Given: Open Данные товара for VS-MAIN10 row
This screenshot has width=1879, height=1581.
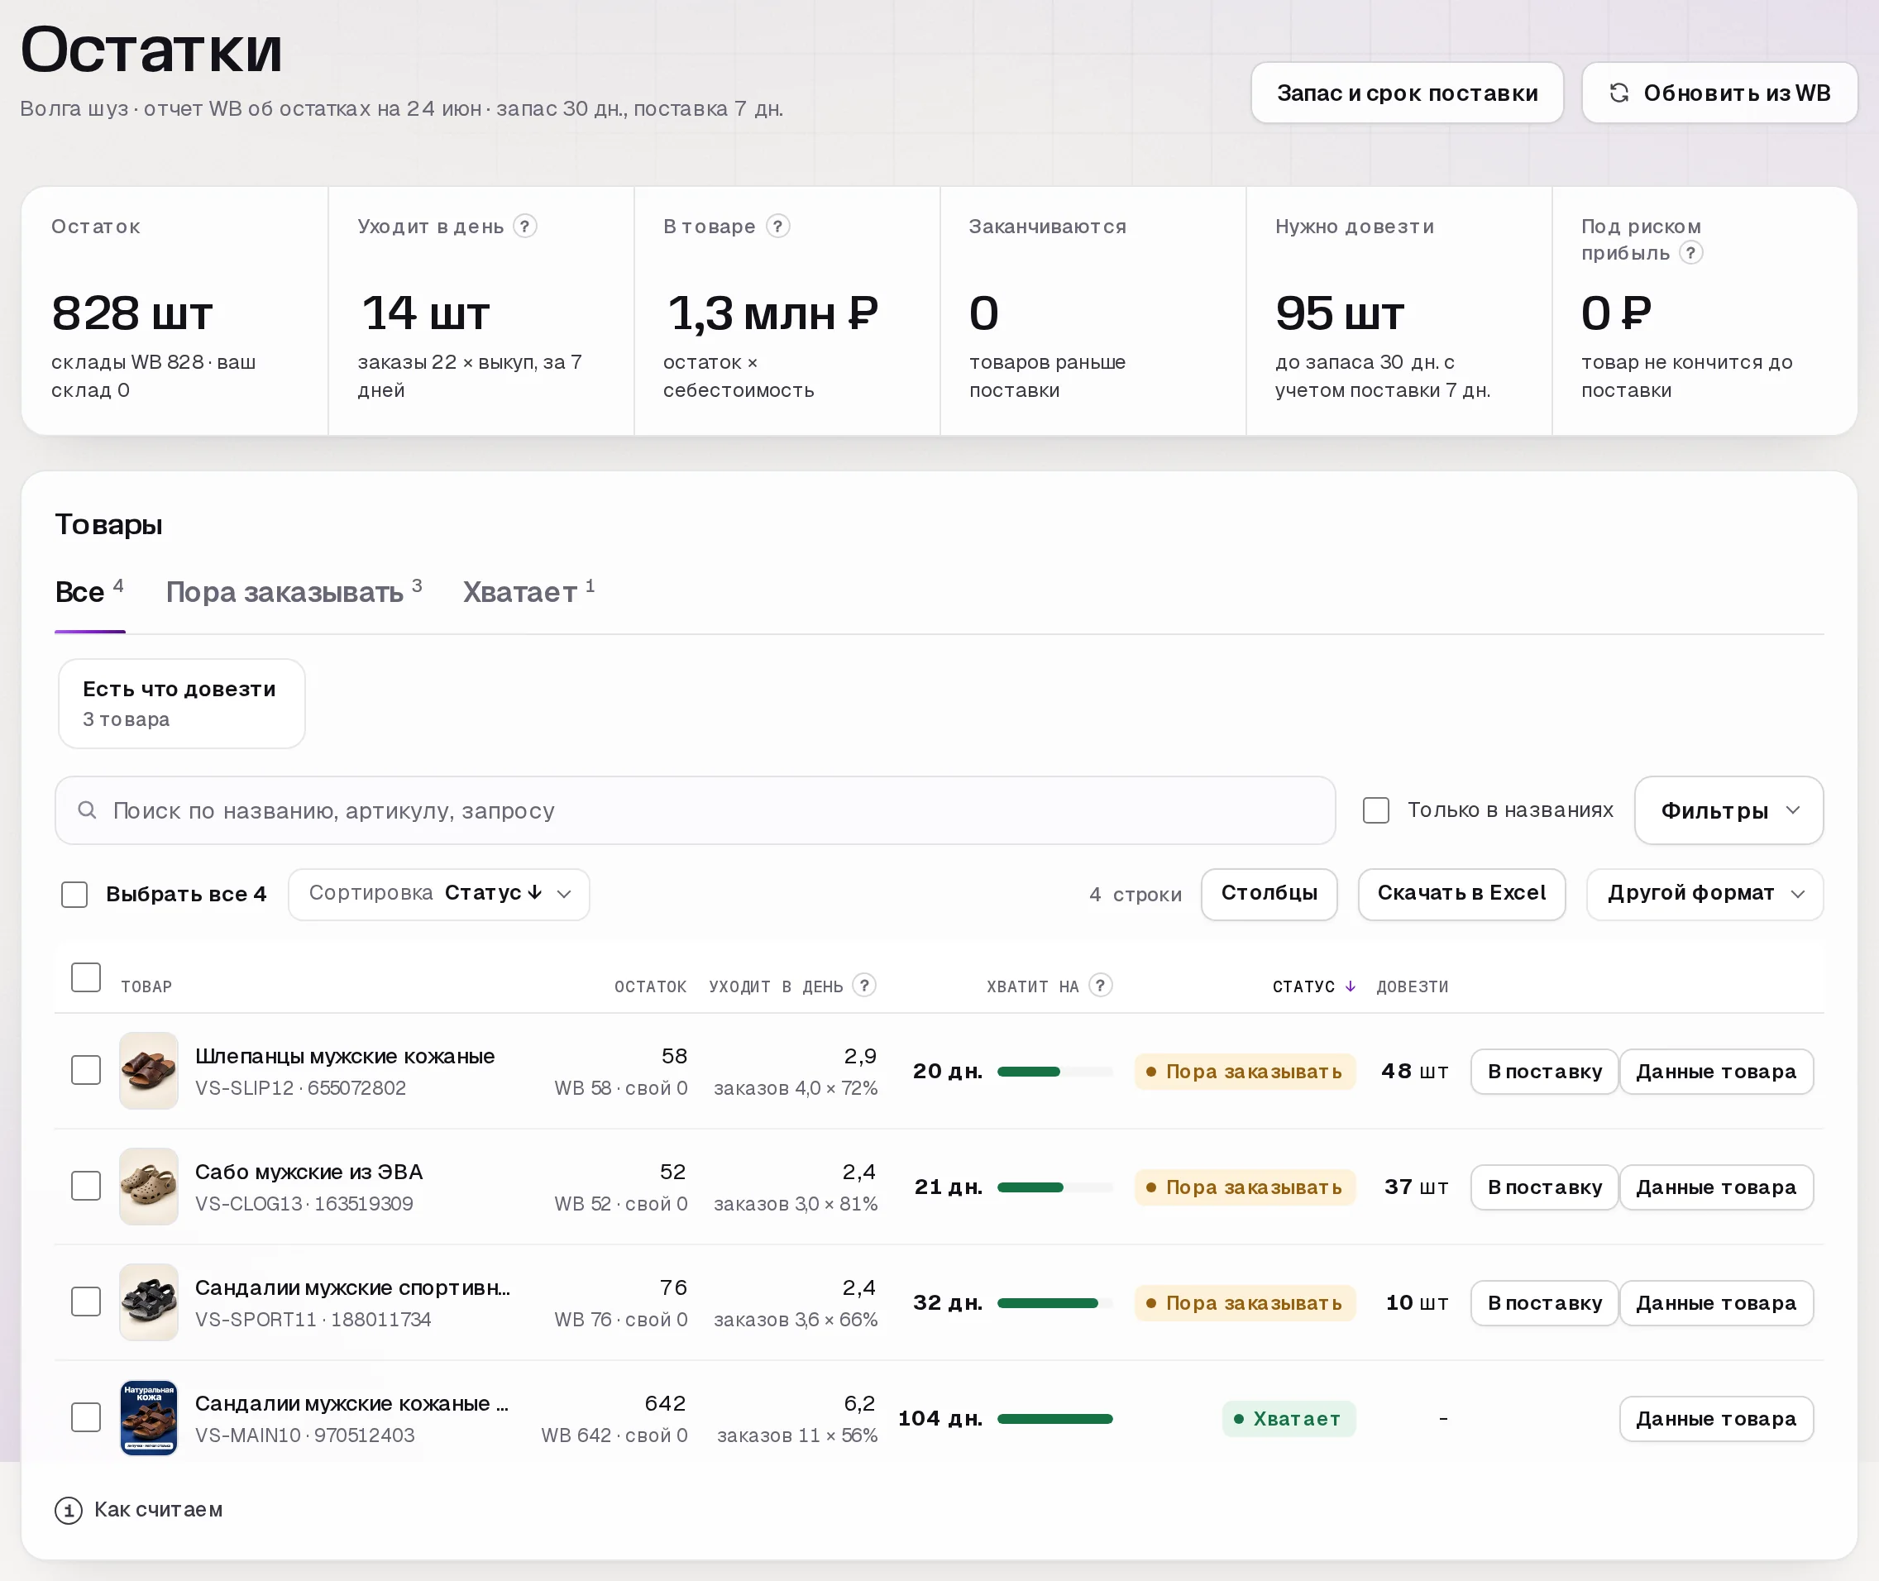Looking at the screenshot, I should point(1716,1418).
